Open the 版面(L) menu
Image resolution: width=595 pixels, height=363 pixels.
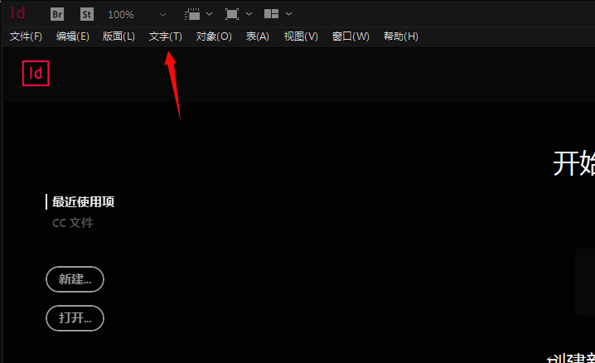tap(119, 36)
